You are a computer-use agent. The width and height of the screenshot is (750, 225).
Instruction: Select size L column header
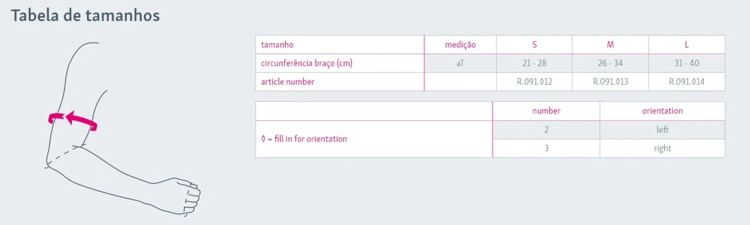pyautogui.click(x=687, y=45)
